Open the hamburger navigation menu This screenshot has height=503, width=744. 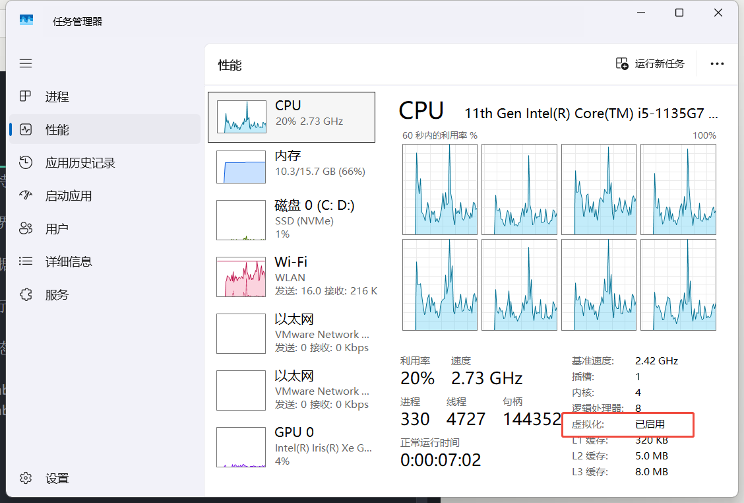pyautogui.click(x=26, y=63)
